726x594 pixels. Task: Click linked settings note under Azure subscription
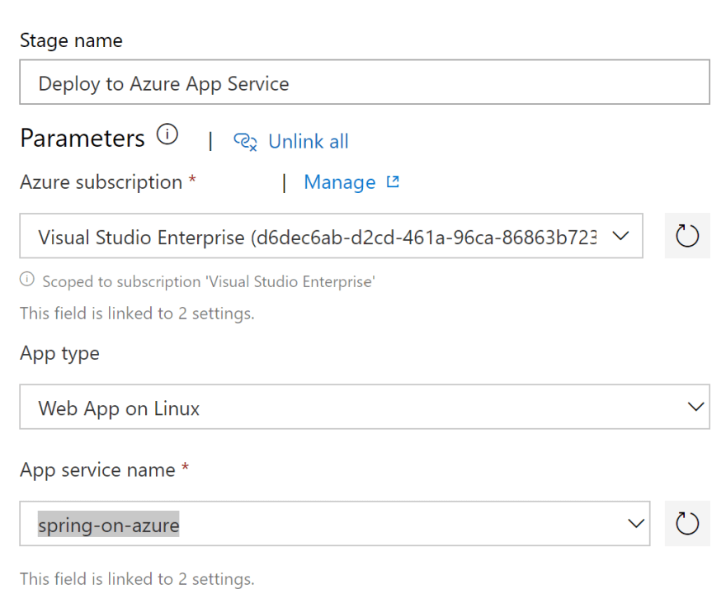tap(137, 313)
